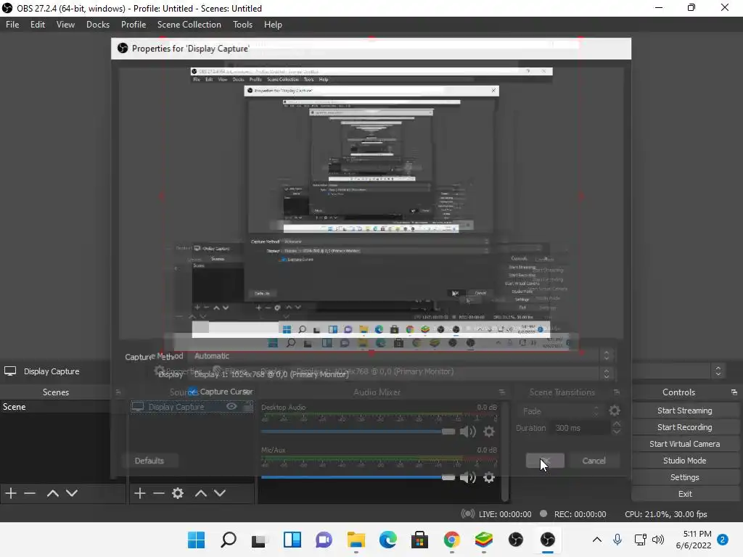
Task: Increase the transition Duration value
Action: (617, 424)
